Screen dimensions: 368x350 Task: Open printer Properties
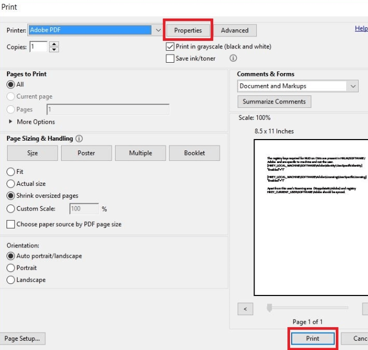[188, 31]
